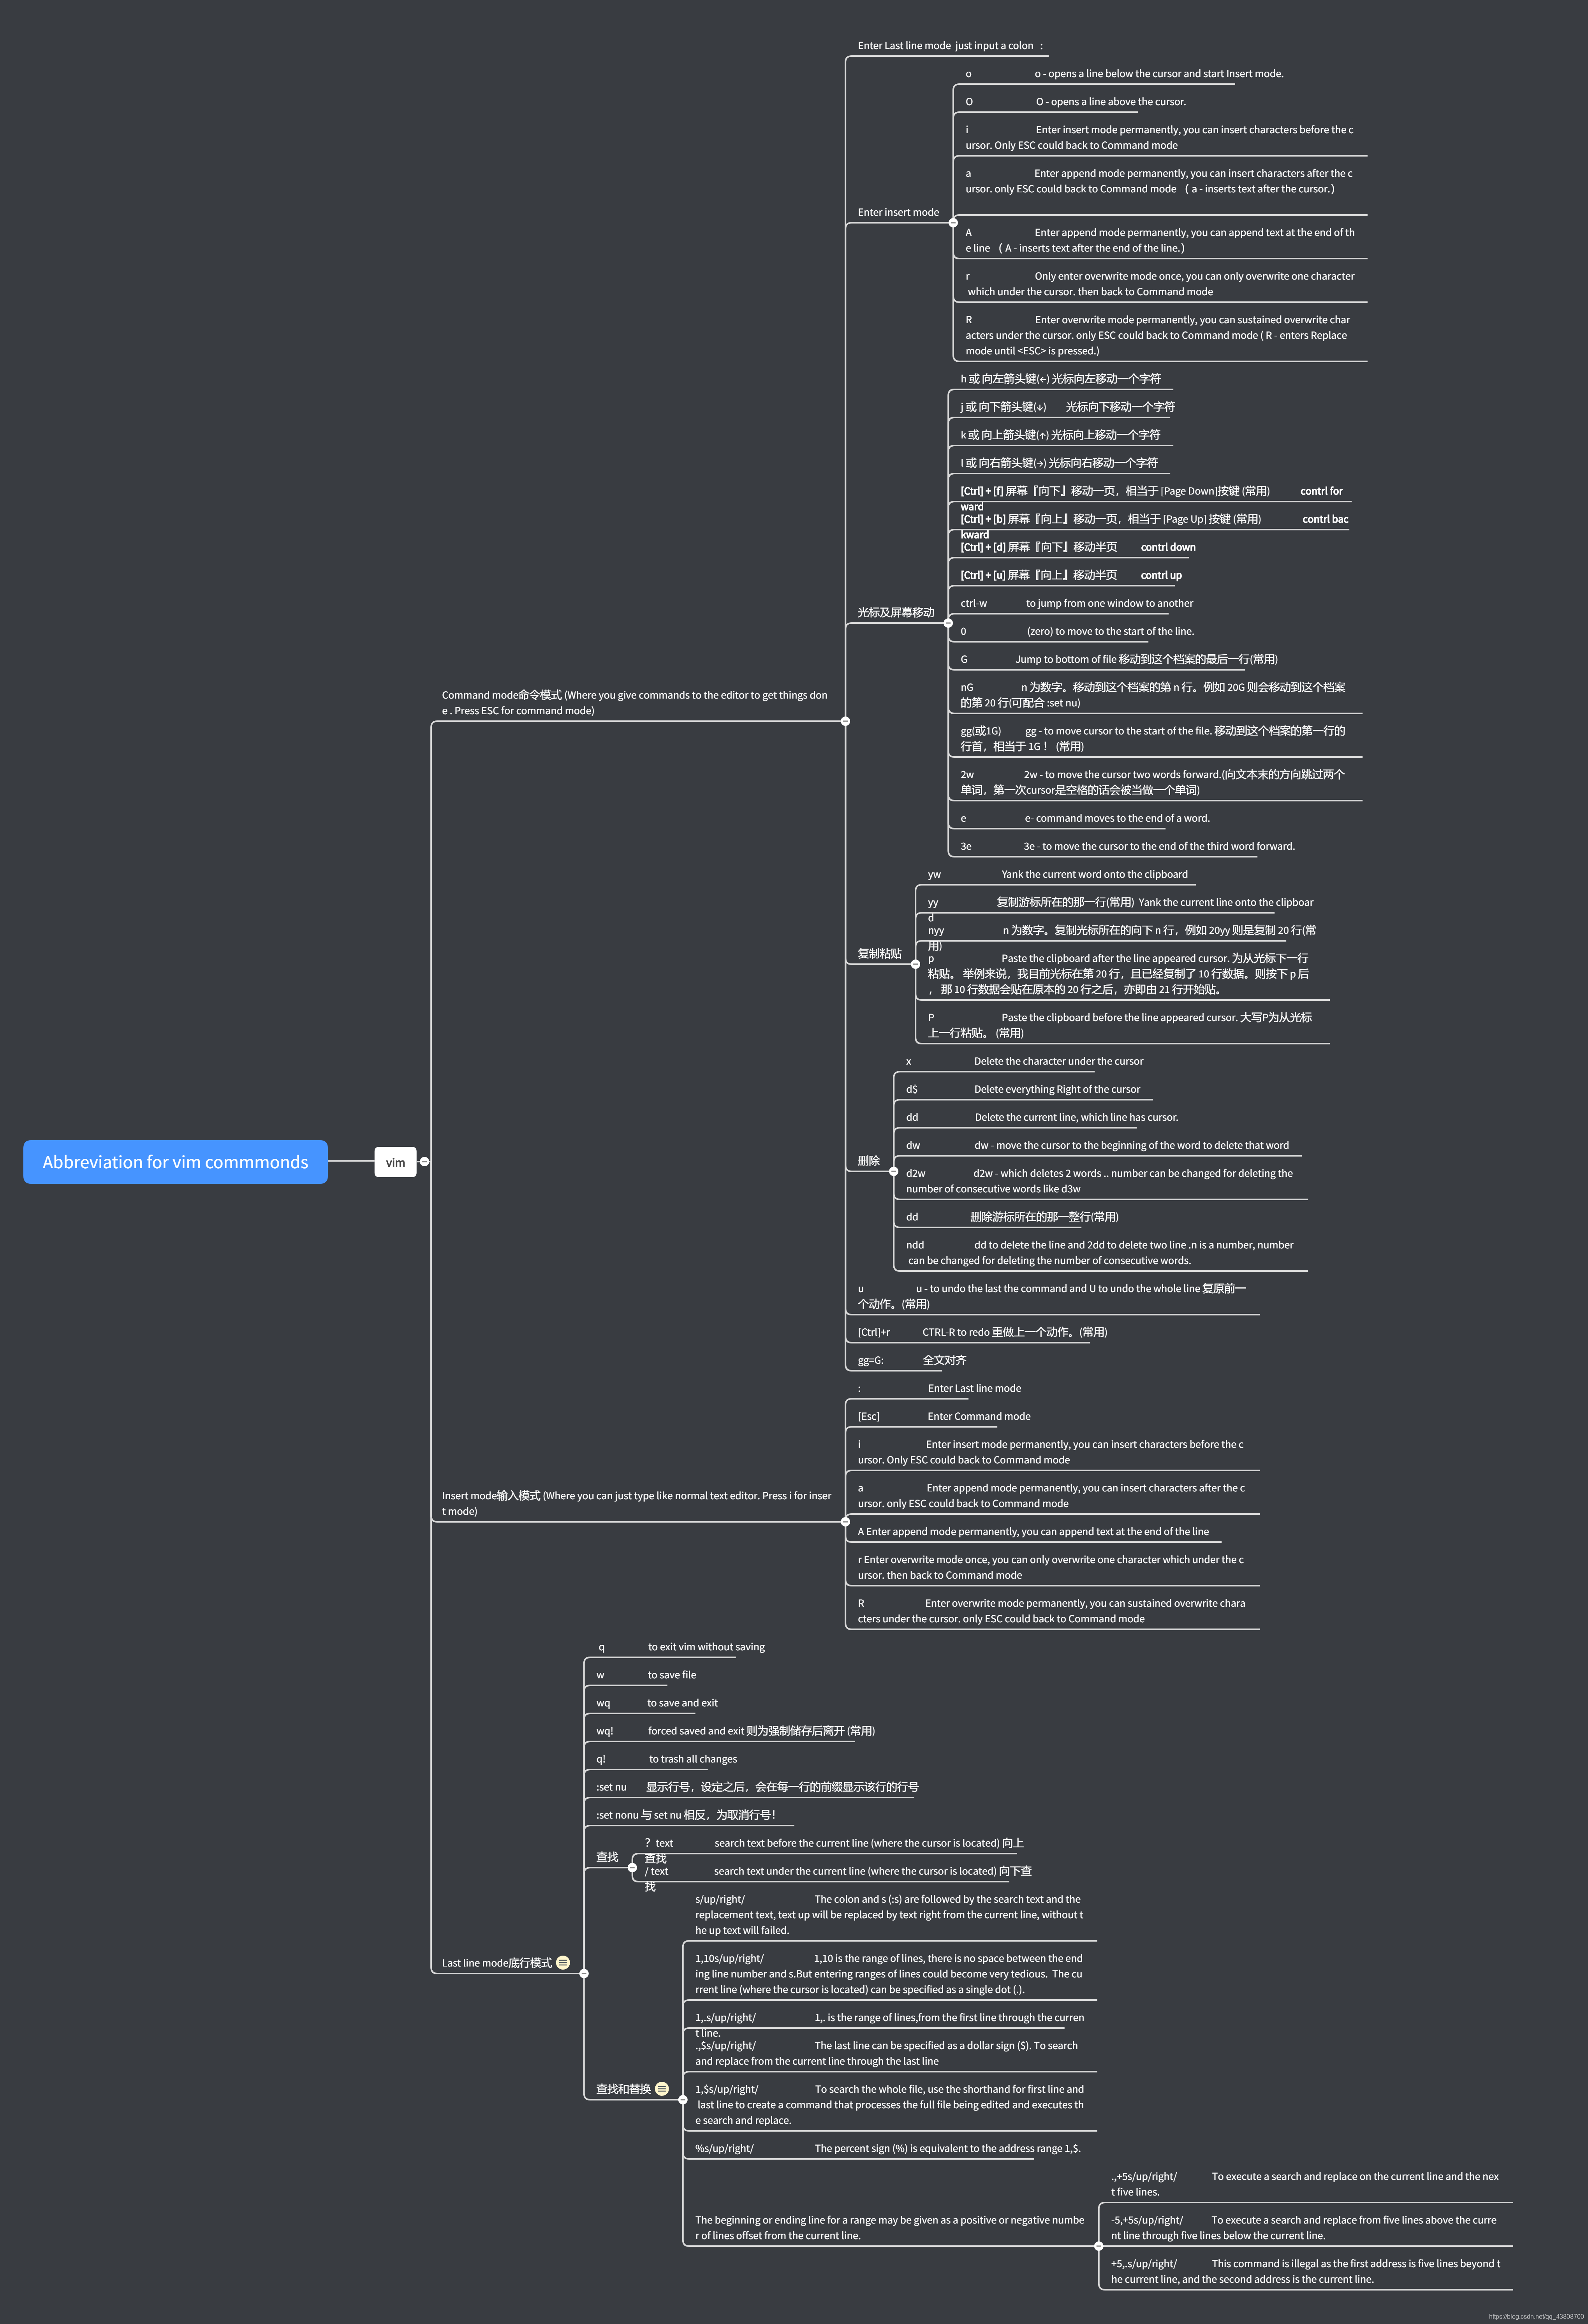Select the 'w to save file' node

coord(646,1675)
